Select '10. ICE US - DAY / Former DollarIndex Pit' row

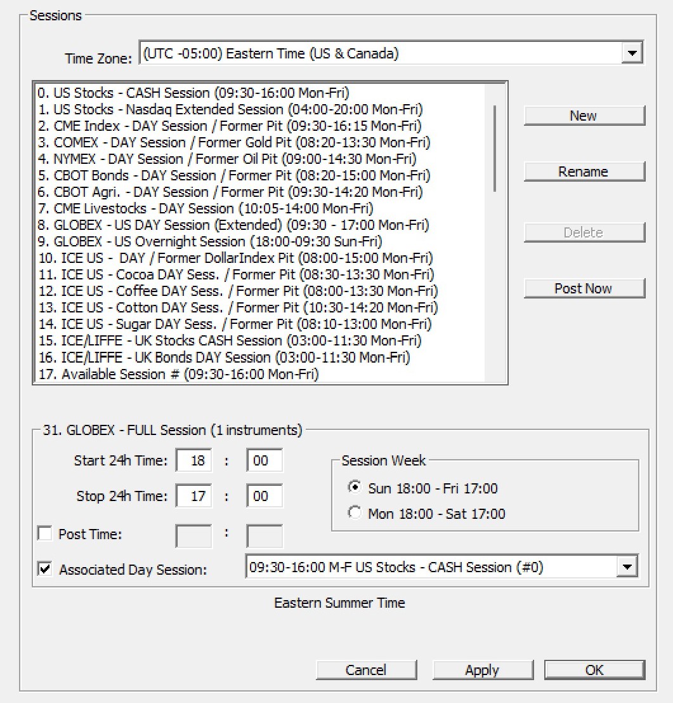click(261, 258)
